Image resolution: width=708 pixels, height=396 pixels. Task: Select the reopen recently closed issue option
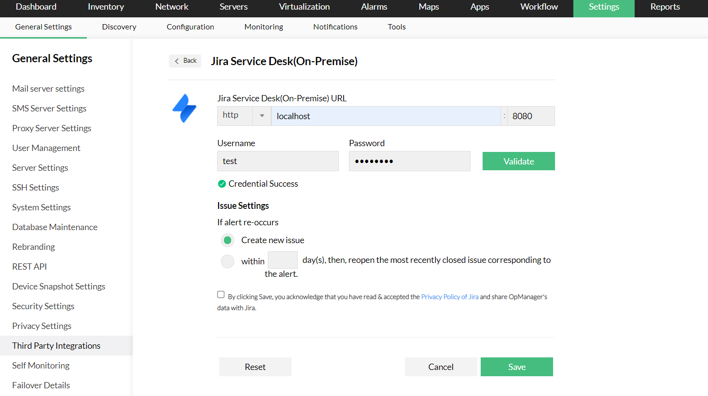[227, 261]
